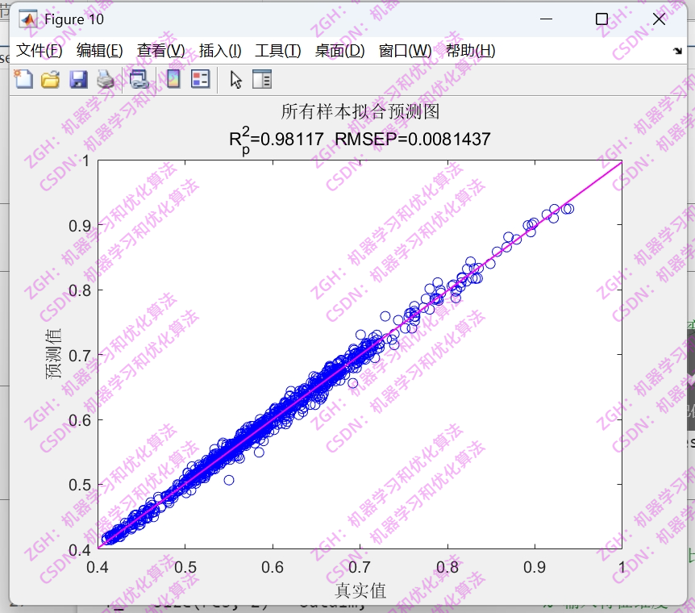Create a new figure
The height and width of the screenshot is (613, 695).
[x=23, y=78]
